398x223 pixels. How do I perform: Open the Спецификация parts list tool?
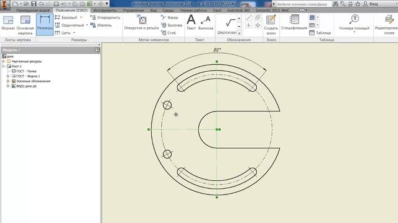pyautogui.click(x=294, y=23)
